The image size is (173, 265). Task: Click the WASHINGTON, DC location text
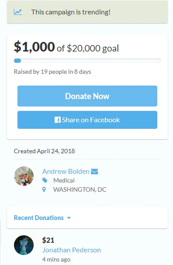pos(80,189)
